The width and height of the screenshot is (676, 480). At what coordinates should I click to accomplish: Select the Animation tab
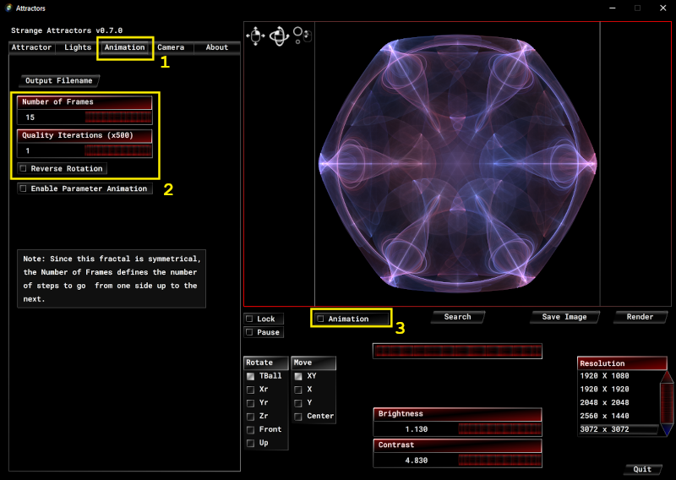pyautogui.click(x=124, y=47)
